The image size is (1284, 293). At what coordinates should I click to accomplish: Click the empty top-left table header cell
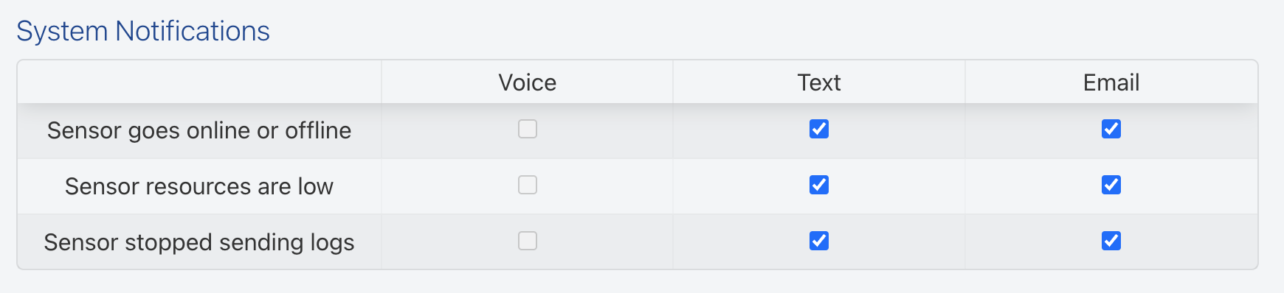(199, 82)
